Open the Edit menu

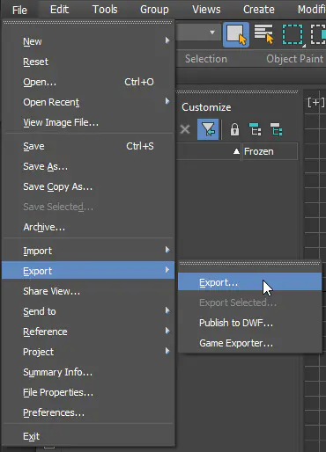pyautogui.click(x=59, y=10)
